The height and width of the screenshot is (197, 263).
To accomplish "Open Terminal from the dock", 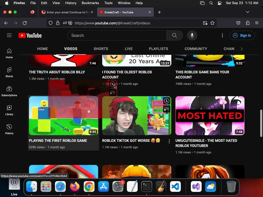I will (147, 186).
